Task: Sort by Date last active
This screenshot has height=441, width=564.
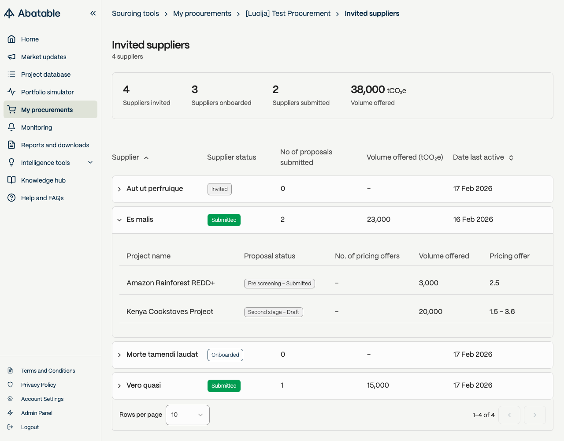Action: click(483, 157)
